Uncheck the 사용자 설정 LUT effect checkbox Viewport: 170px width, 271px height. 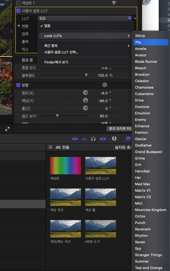[18, 11]
